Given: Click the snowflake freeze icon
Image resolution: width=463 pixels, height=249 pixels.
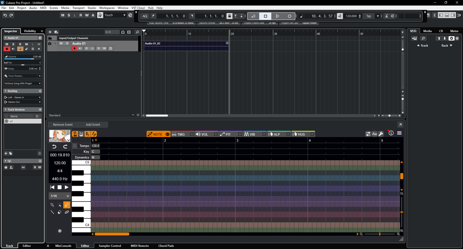Looking at the screenshot, I should (x=60, y=231).
